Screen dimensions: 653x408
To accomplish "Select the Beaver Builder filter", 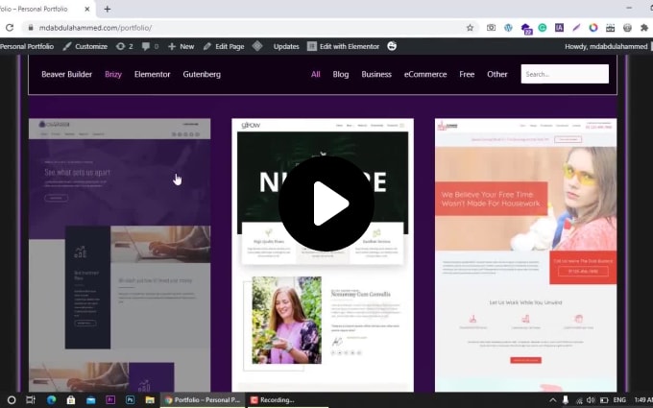I will 66,74.
